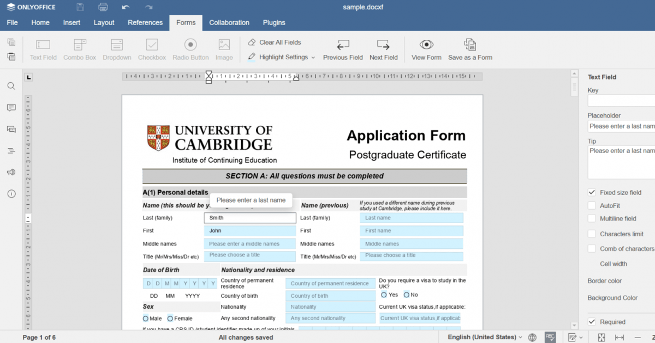Image resolution: width=655 pixels, height=343 pixels.
Task: Switch to the Collaboration tab
Action: click(229, 22)
